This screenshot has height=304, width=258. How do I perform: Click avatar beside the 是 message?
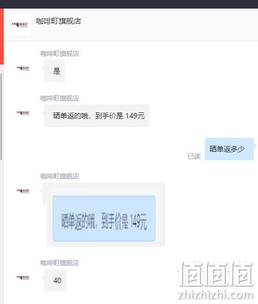tap(23, 68)
